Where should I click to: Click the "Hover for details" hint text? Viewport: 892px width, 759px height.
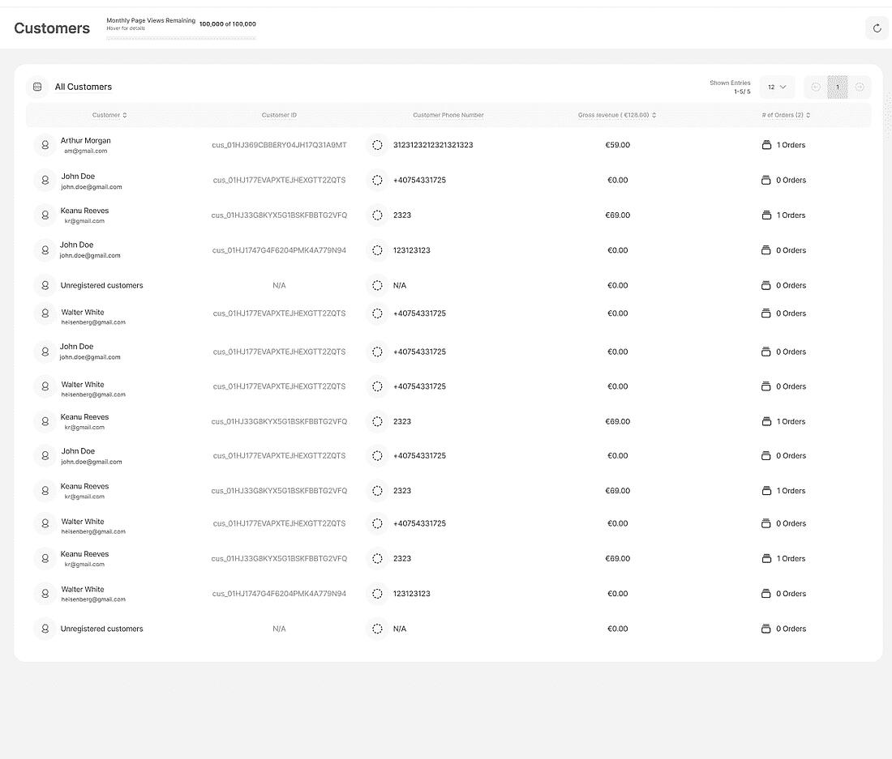(126, 28)
